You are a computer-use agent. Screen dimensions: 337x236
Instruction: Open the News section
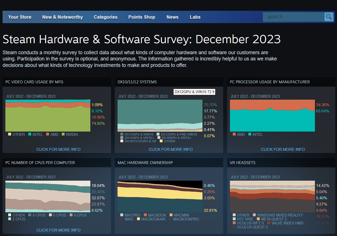point(172,17)
